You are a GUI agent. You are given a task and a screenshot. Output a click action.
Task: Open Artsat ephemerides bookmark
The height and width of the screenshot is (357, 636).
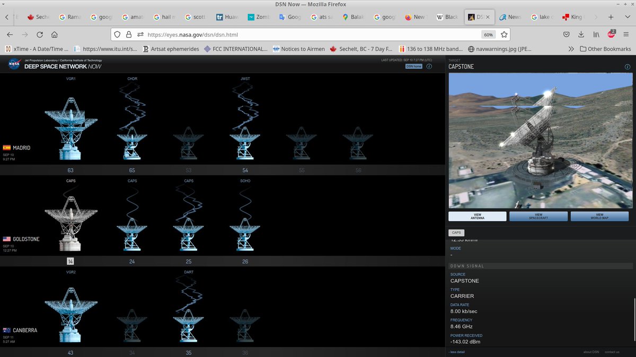(x=171, y=49)
